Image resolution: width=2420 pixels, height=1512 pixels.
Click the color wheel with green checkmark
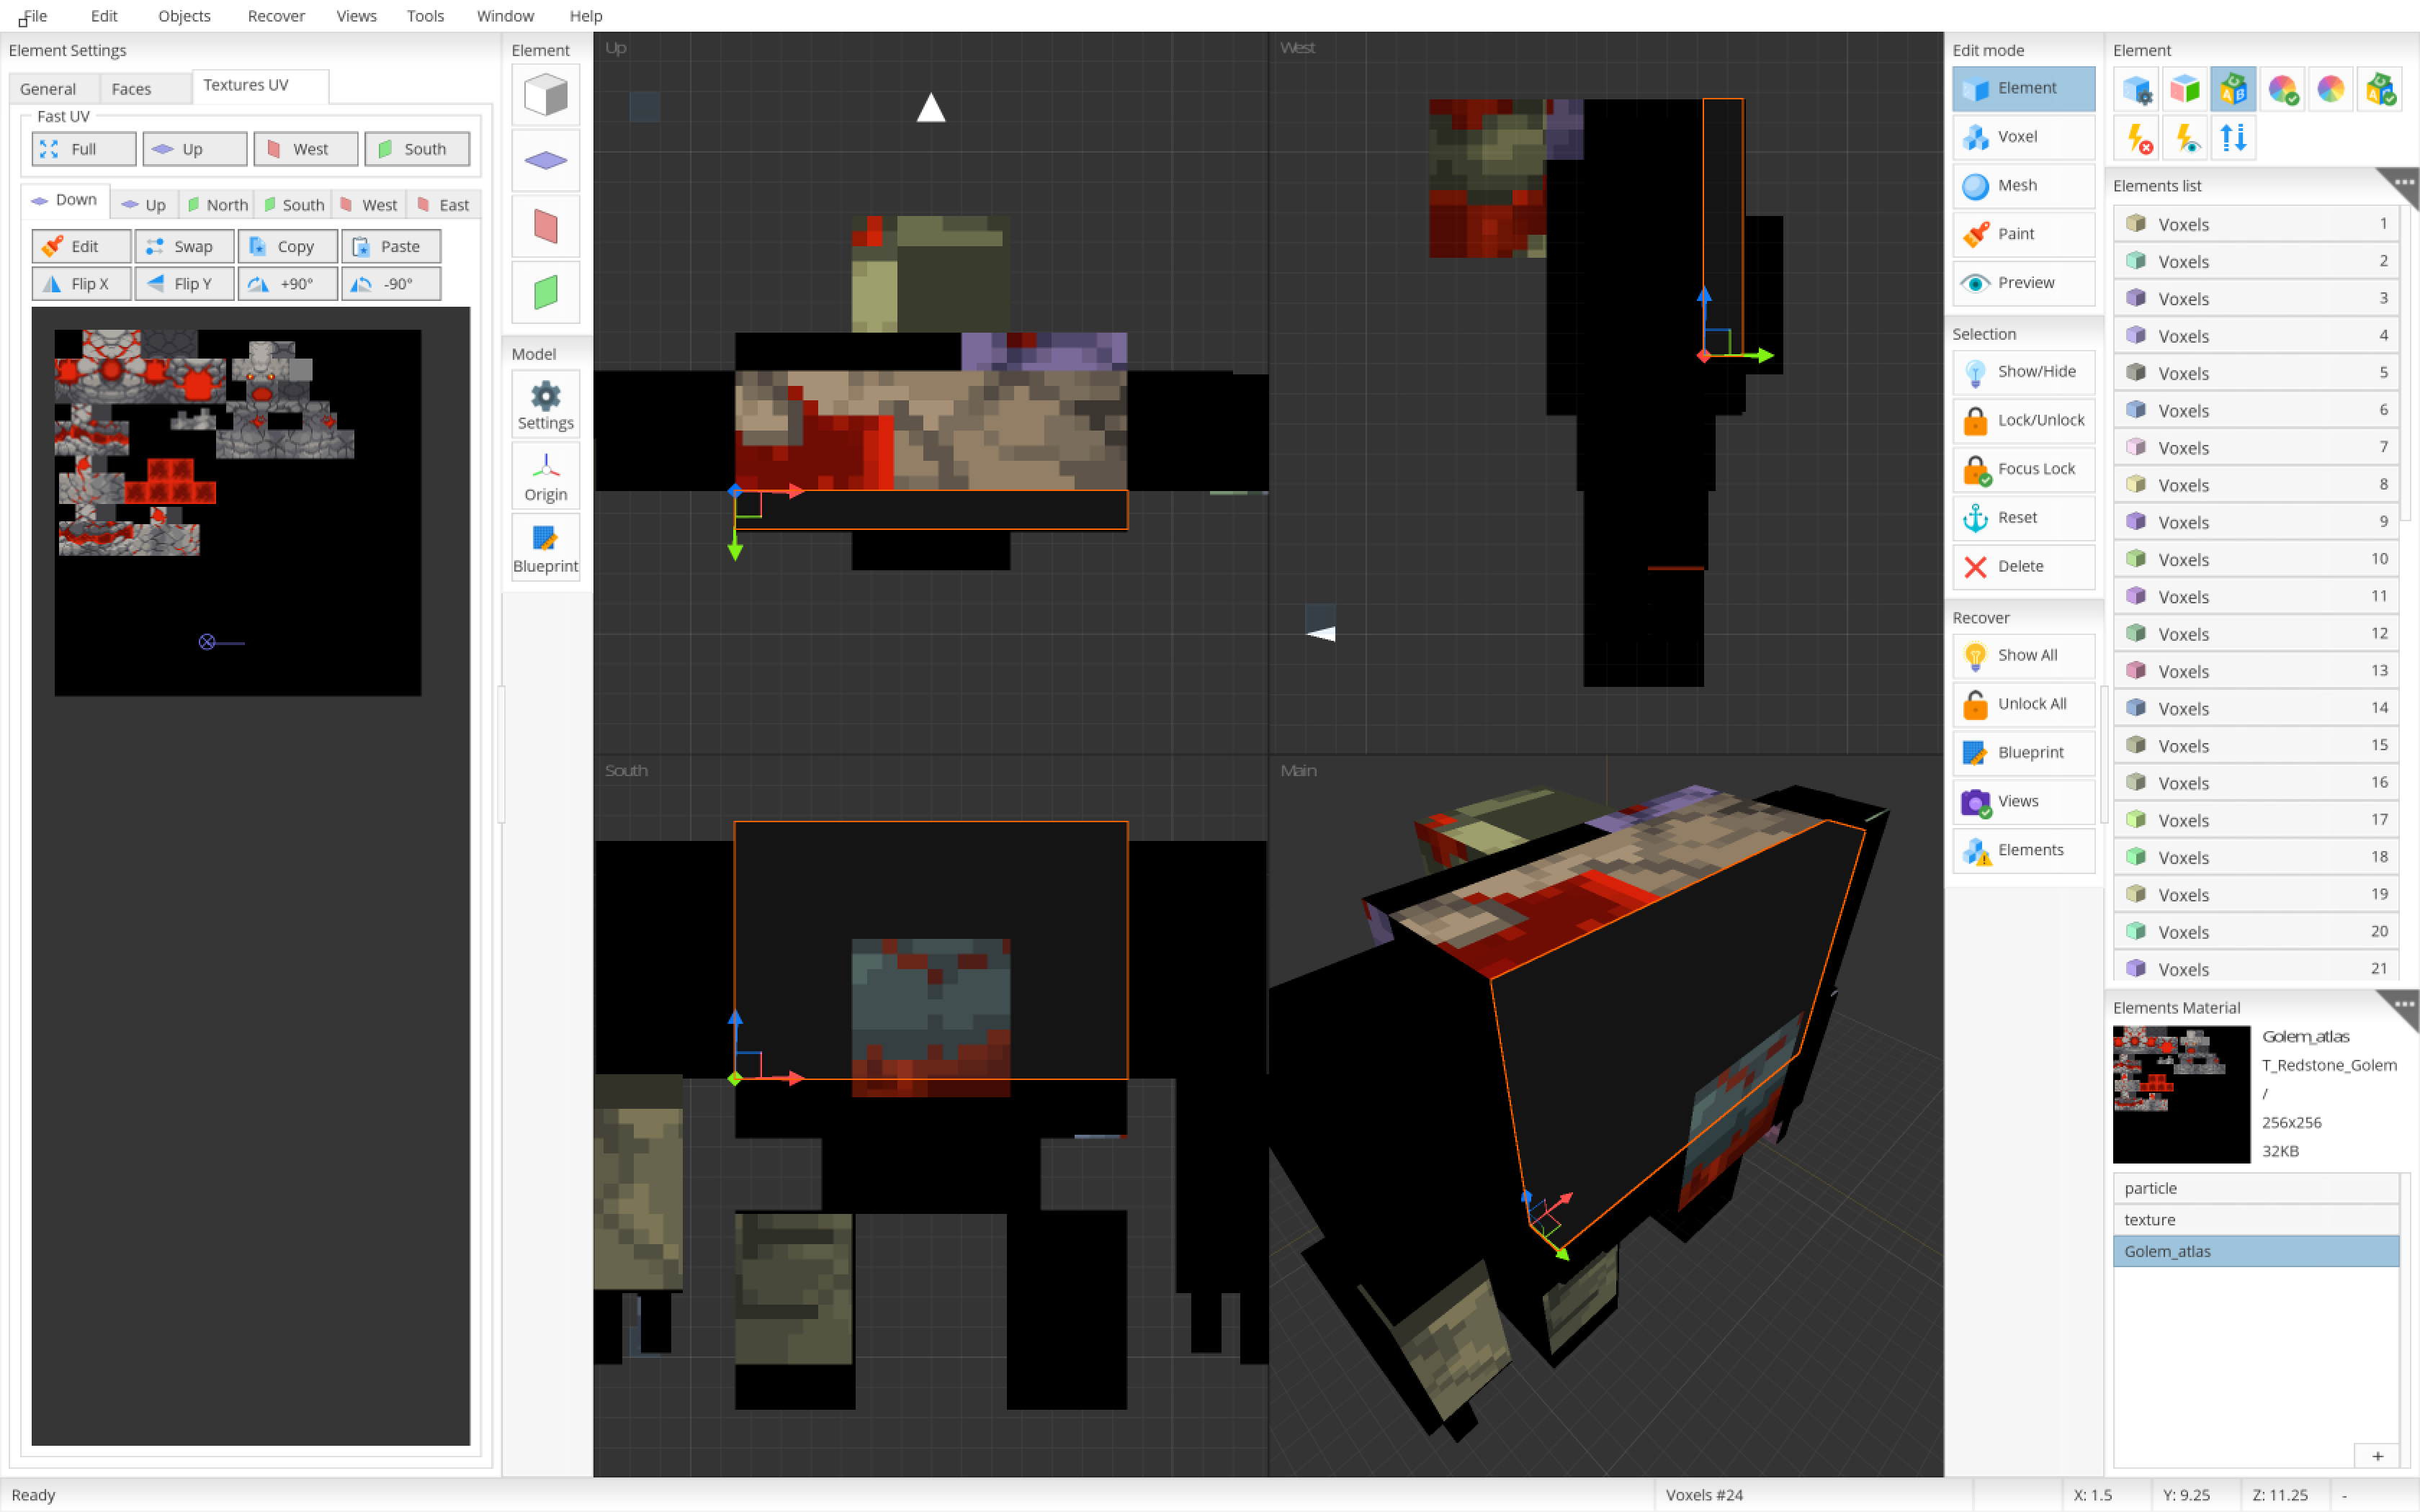[x=2282, y=90]
